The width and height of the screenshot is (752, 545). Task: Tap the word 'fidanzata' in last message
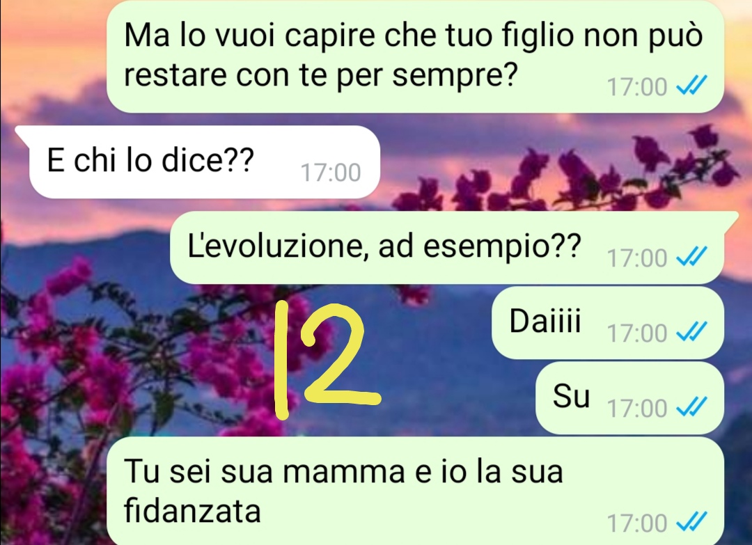[x=192, y=510]
